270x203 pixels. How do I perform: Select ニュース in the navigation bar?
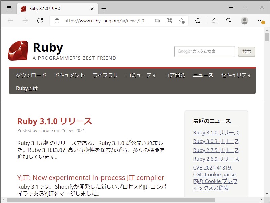pos(203,75)
